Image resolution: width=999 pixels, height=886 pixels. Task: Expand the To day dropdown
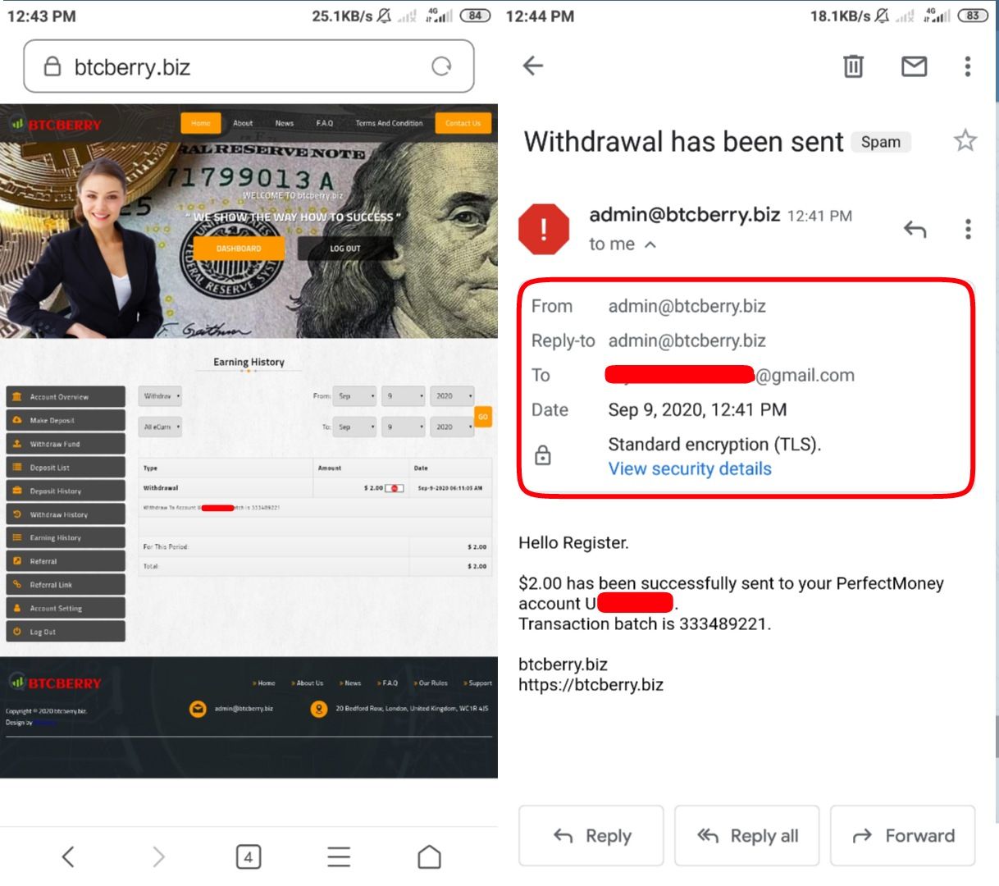click(405, 427)
